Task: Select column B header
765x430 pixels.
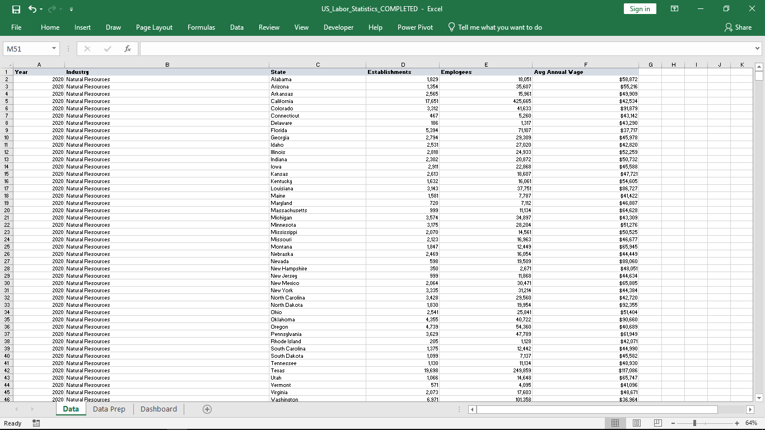Action: pyautogui.click(x=167, y=65)
